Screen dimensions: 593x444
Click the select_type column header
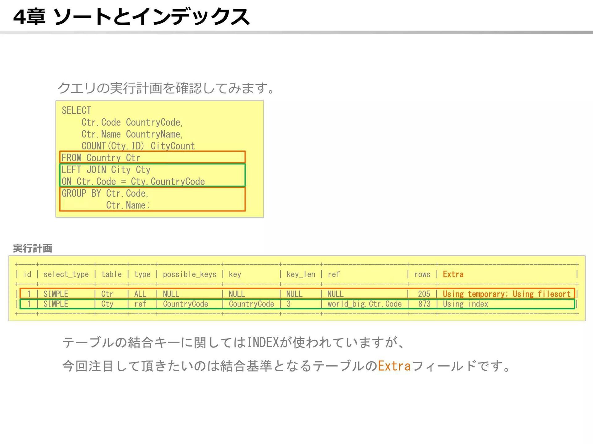(66, 274)
